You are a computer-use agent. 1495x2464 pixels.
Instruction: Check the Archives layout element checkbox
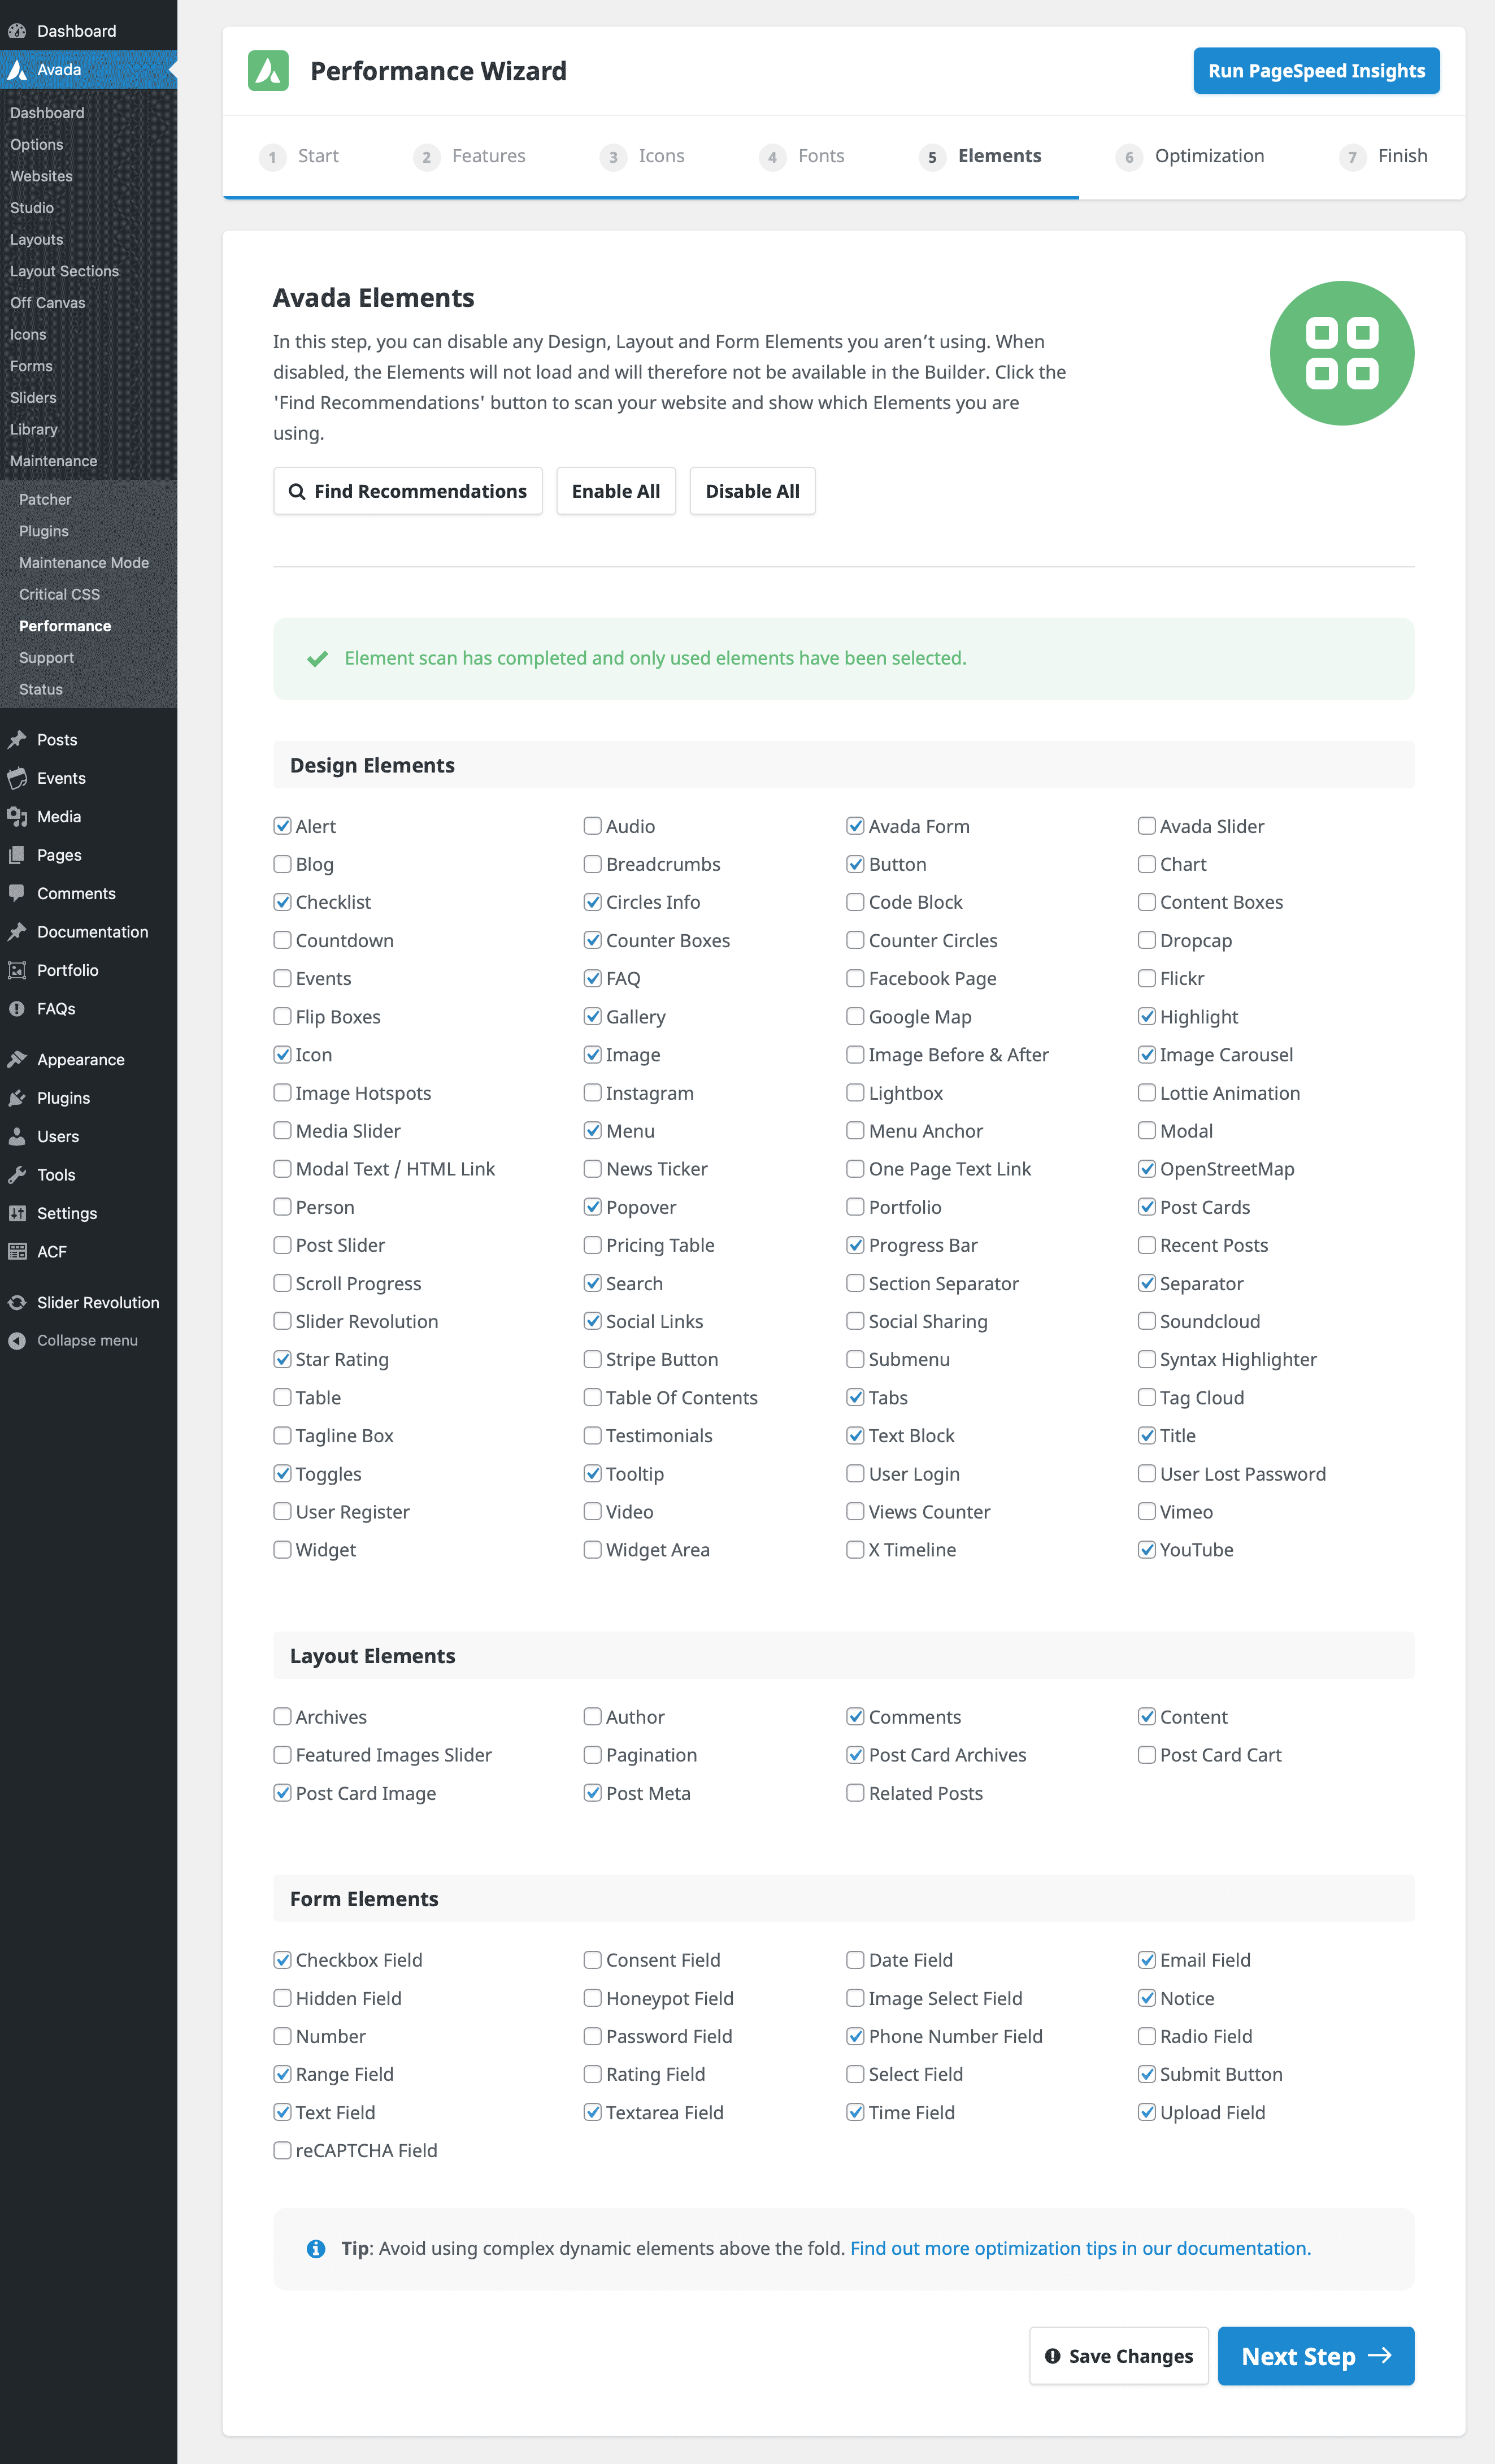282,1716
